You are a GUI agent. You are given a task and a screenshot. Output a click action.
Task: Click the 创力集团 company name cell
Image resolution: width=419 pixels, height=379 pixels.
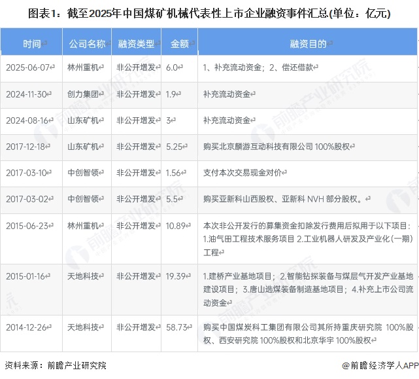coord(84,94)
